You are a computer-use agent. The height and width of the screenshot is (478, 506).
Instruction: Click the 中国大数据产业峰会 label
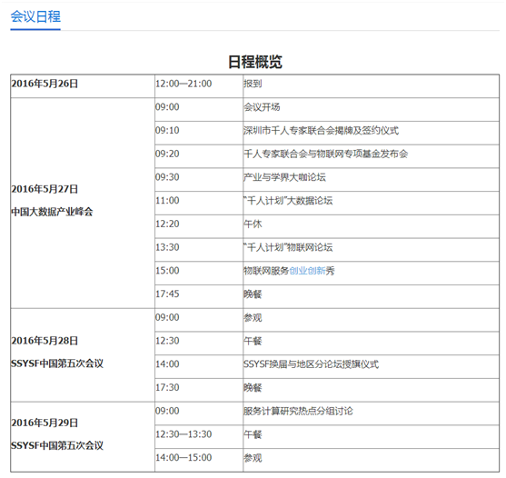pyautogui.click(x=52, y=212)
